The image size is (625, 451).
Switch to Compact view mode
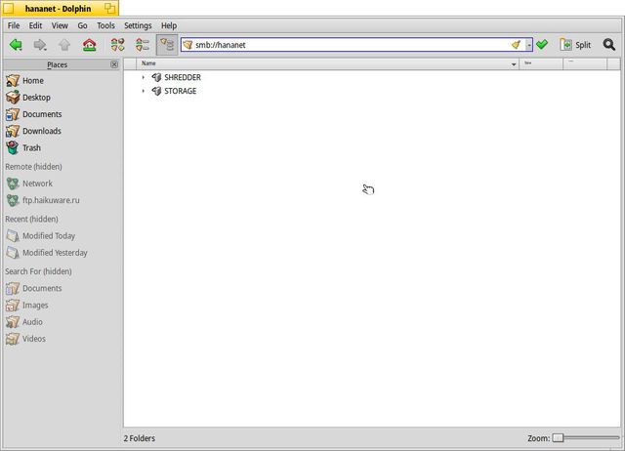(x=143, y=45)
